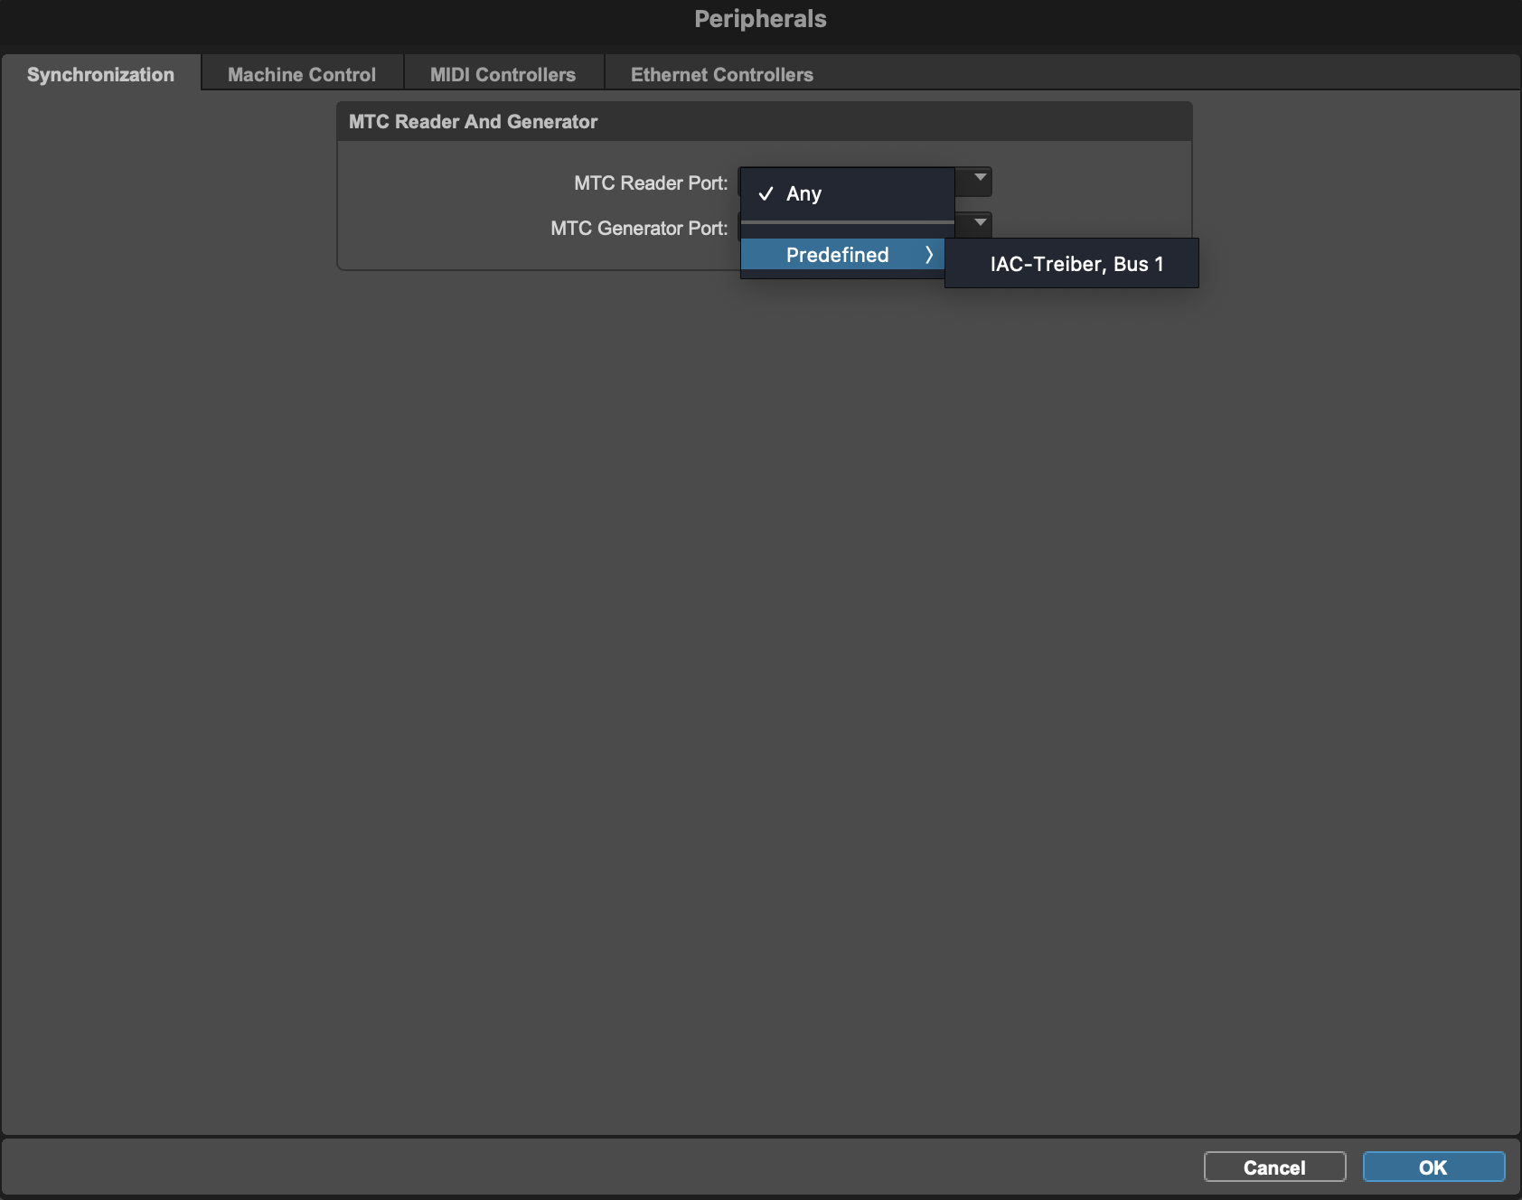Choose Any from the port menu
The image size is (1522, 1200).
coord(803,193)
